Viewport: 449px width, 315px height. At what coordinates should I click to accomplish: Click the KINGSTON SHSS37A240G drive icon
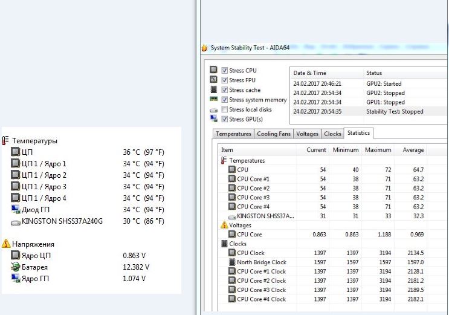pos(16,222)
